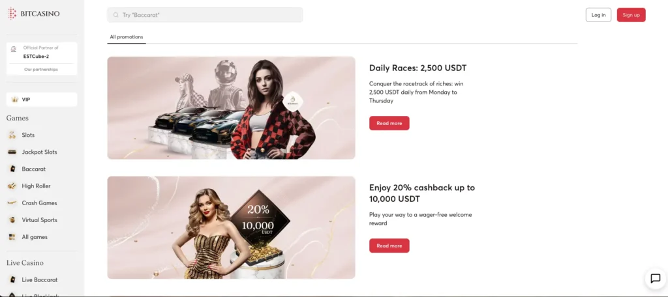Read more about 20% cashback offer
This screenshot has height=297, width=668.
point(389,246)
